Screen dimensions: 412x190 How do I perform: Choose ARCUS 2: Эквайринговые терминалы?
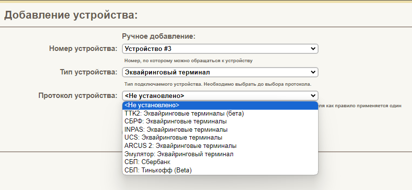coord(220,146)
